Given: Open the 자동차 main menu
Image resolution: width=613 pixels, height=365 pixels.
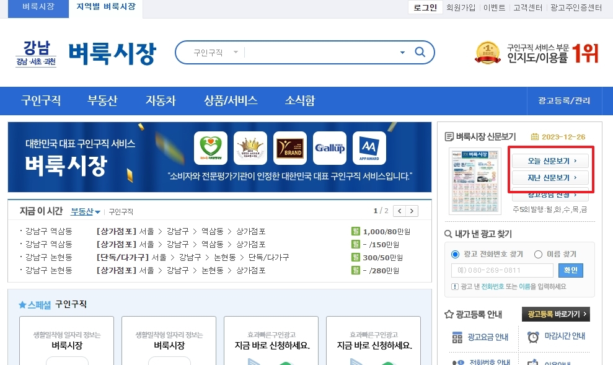Looking at the screenshot, I should pyautogui.click(x=161, y=100).
